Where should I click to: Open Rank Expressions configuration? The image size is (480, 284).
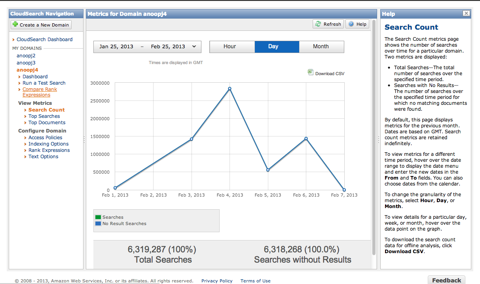pos(49,150)
